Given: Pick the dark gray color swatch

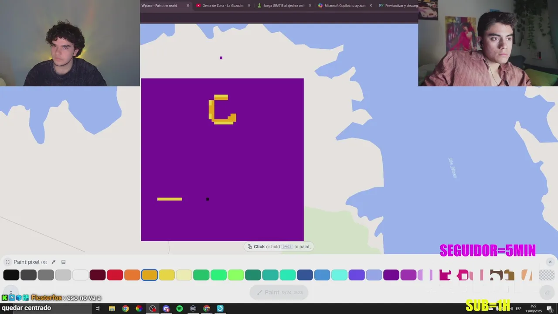Looking at the screenshot, I should [x=28, y=275].
